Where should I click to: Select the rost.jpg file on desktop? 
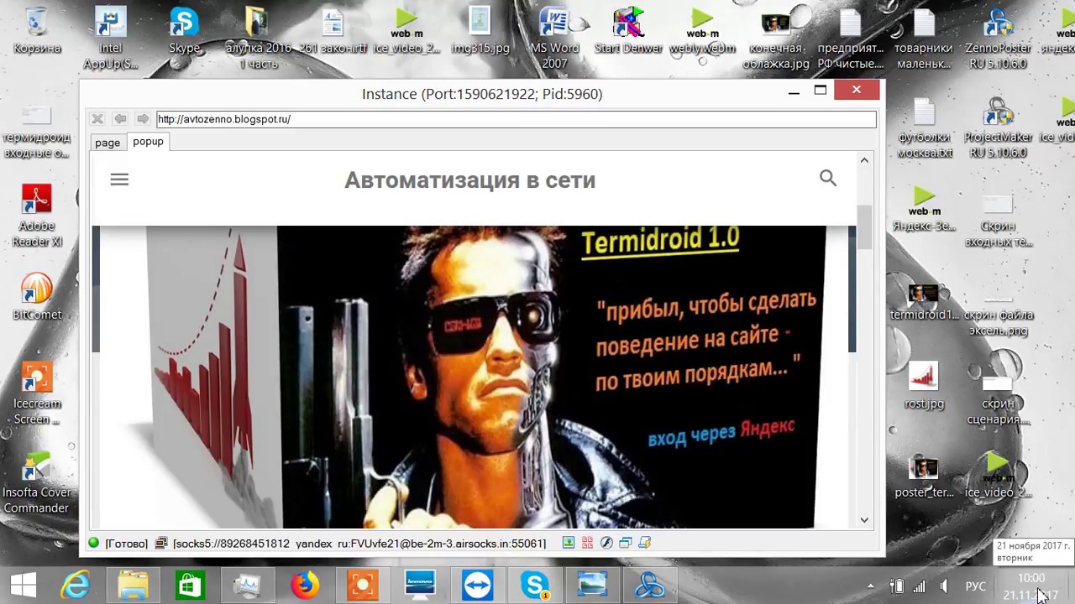924,387
